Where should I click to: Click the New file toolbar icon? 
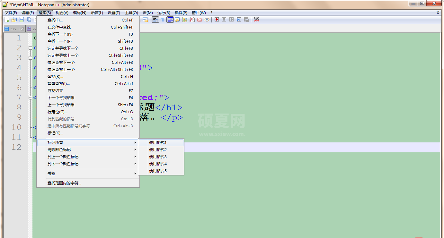[7, 20]
